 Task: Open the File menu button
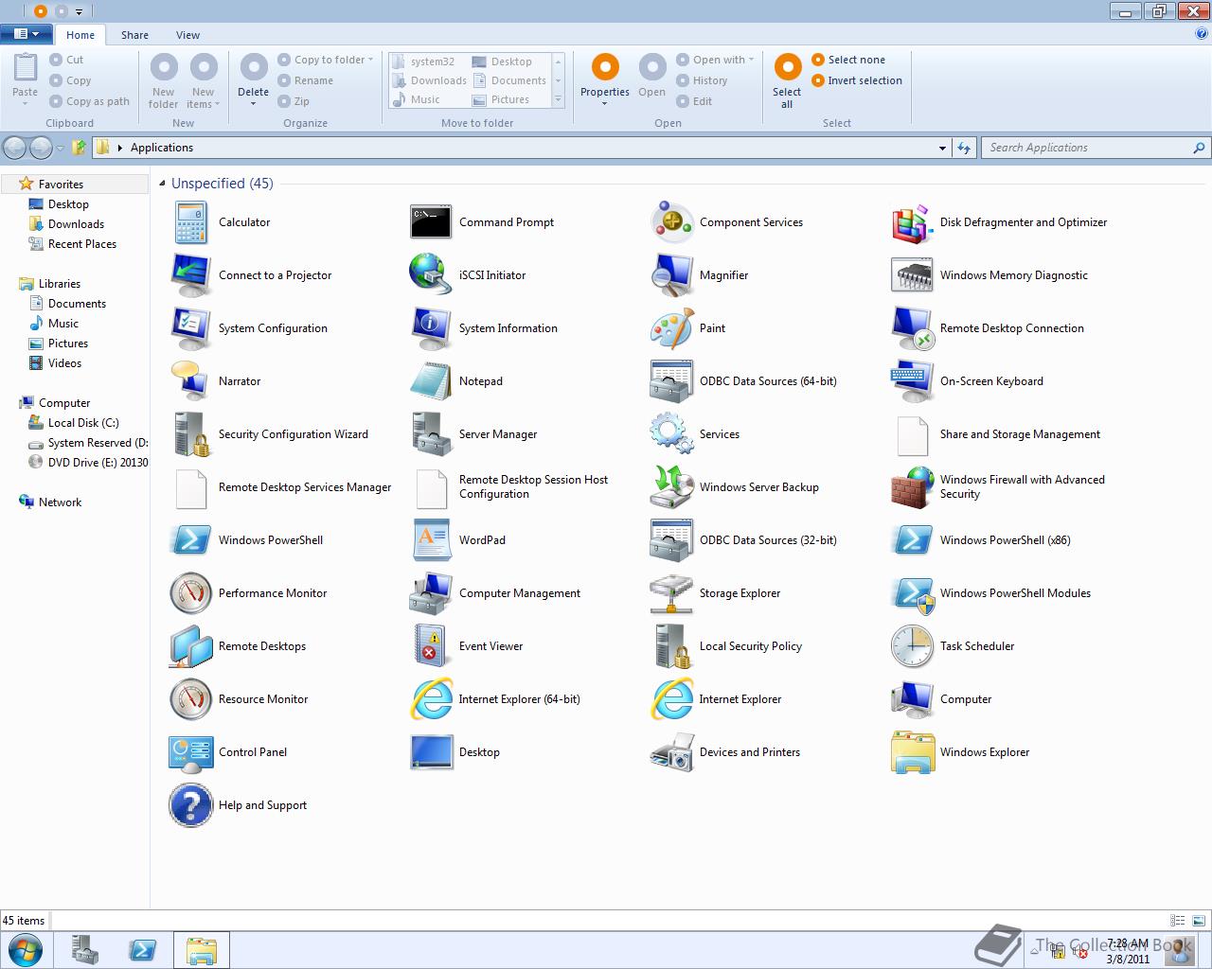(26, 34)
